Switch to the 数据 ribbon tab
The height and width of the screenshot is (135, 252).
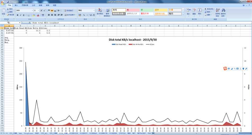tap(40, 5)
